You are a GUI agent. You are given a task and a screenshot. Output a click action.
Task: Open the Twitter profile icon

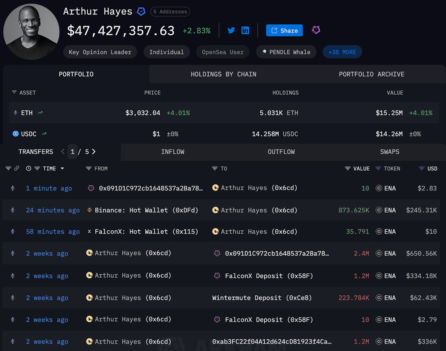(231, 30)
